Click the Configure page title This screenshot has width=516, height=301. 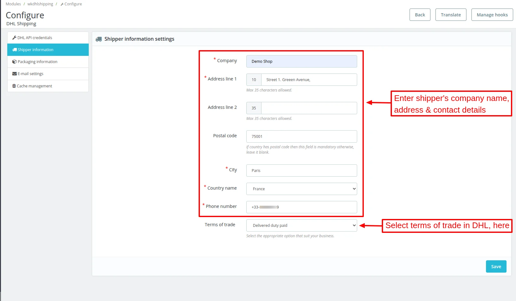(25, 15)
